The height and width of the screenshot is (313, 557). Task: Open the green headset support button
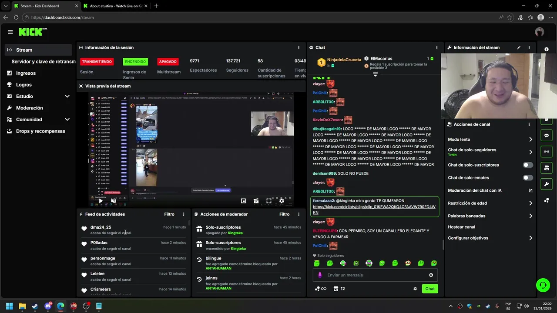pos(543,285)
